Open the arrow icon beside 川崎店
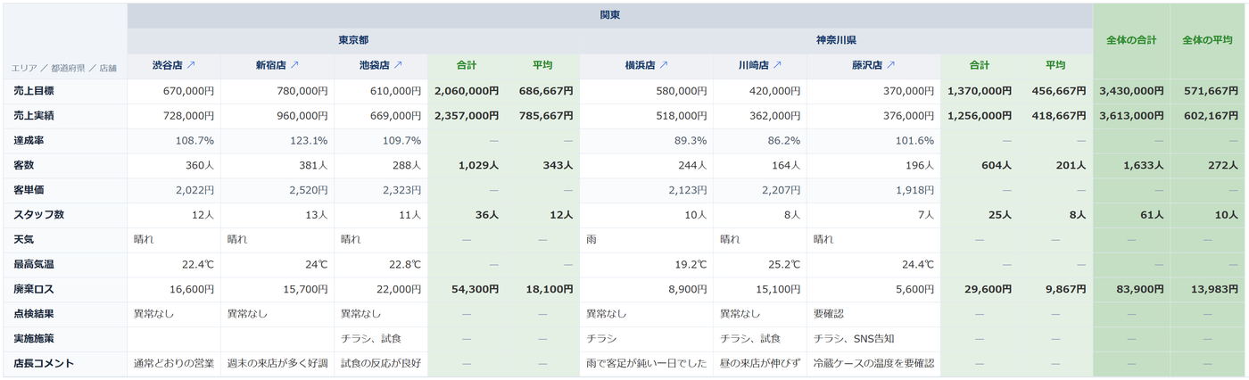The image size is (1249, 380). point(777,66)
